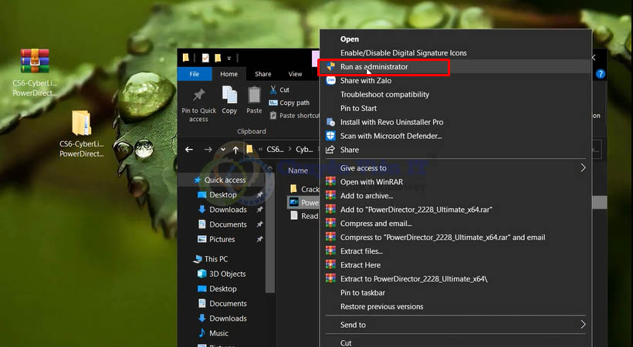Click Copy path in the Clipboard group
Viewport: 633px width, 347px height.
293,103
